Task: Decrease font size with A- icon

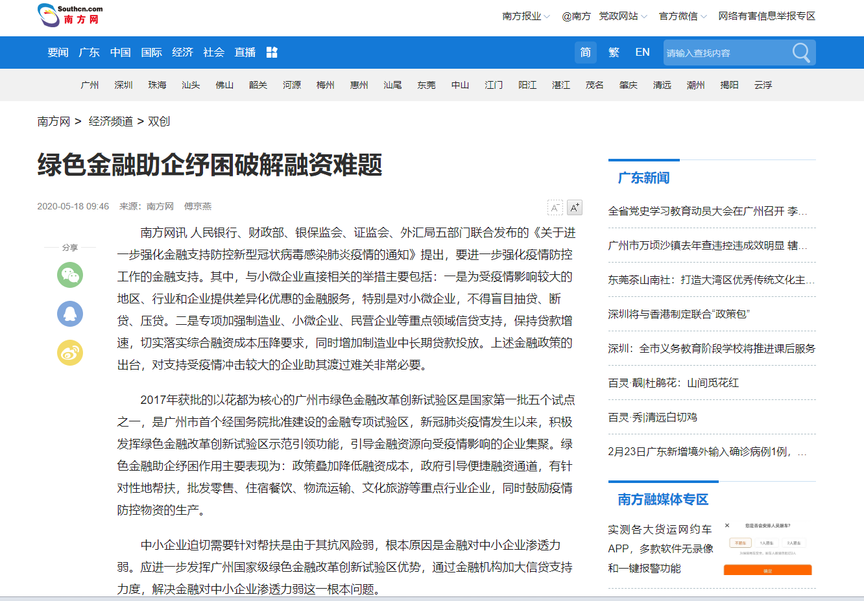Action: 555,207
